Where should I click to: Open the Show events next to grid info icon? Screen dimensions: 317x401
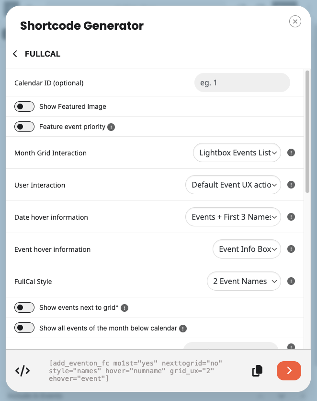pos(125,308)
